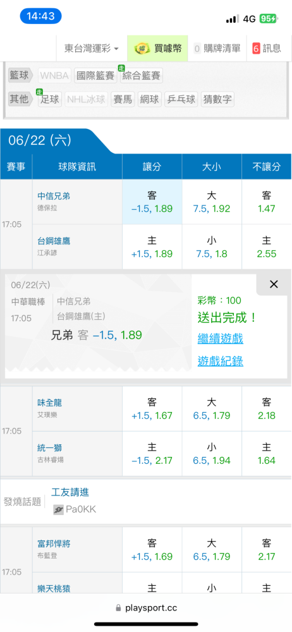Open the 遊戲紀錄 link
Screen dimensions: 292x632
pyautogui.click(x=220, y=361)
